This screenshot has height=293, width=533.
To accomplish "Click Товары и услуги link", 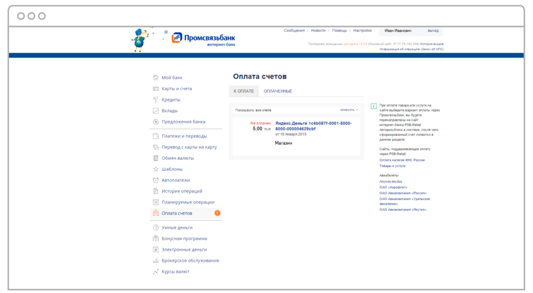I will (392, 166).
